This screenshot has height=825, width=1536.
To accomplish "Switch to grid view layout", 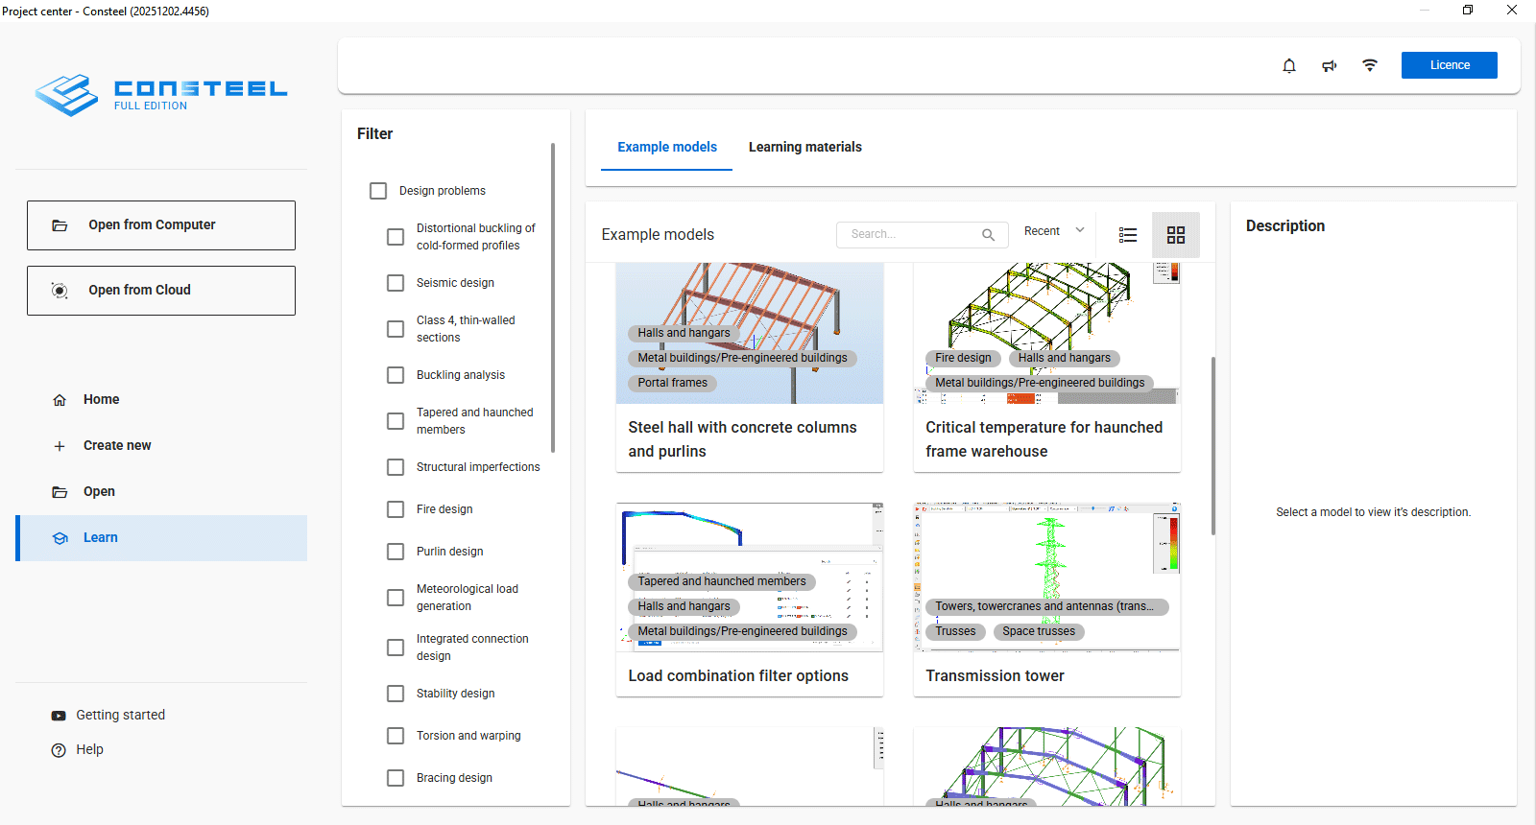I will coord(1176,235).
